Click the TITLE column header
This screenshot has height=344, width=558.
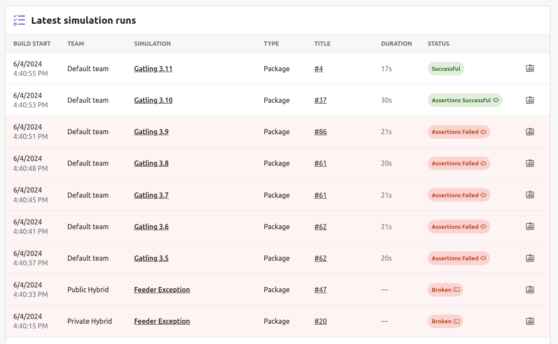323,44
